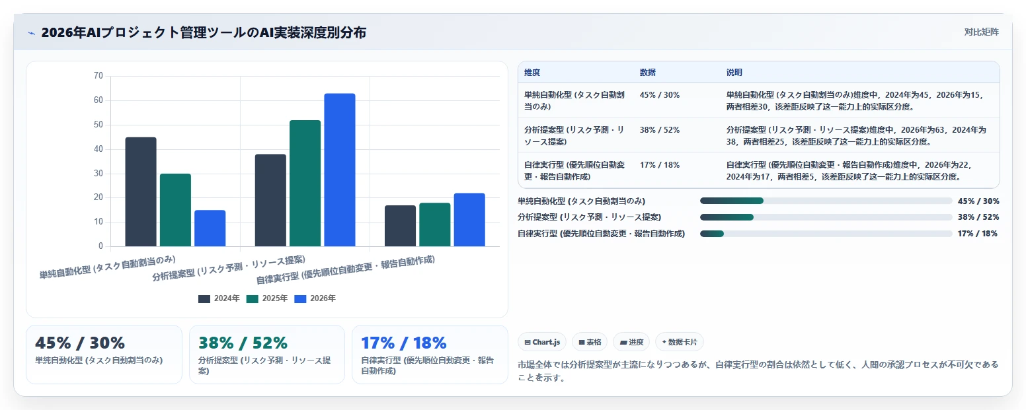Toggle the 2024年 legend entry
The height and width of the screenshot is (410, 1026).
point(219,298)
